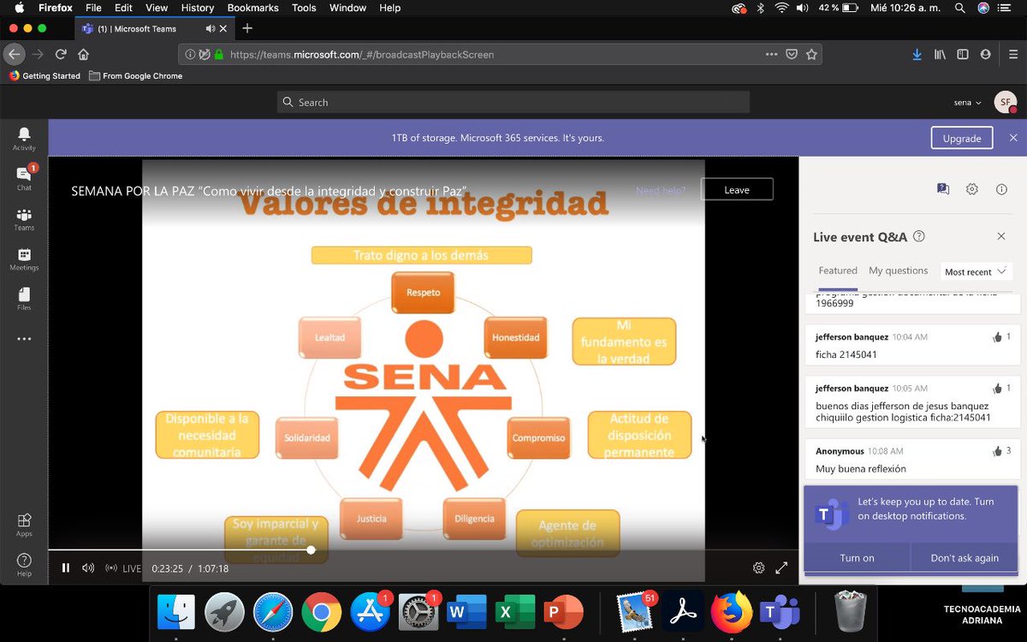Screen dimensions: 1027x642
Task: Mute the Microsoft Teams tab audio
Action: [211, 28]
